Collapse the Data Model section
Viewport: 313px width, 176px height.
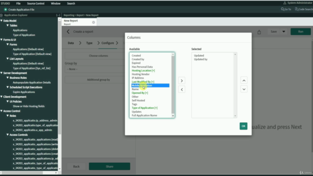point(1,21)
